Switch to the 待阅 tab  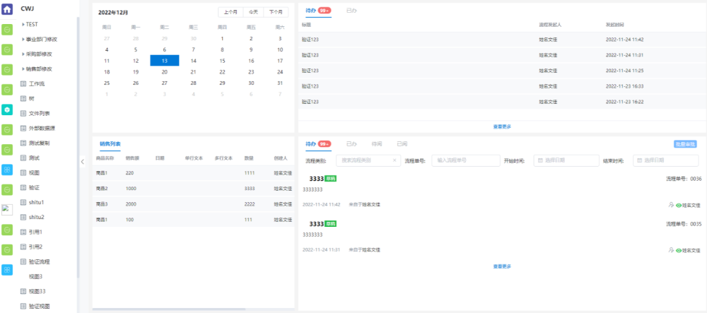[x=377, y=143]
